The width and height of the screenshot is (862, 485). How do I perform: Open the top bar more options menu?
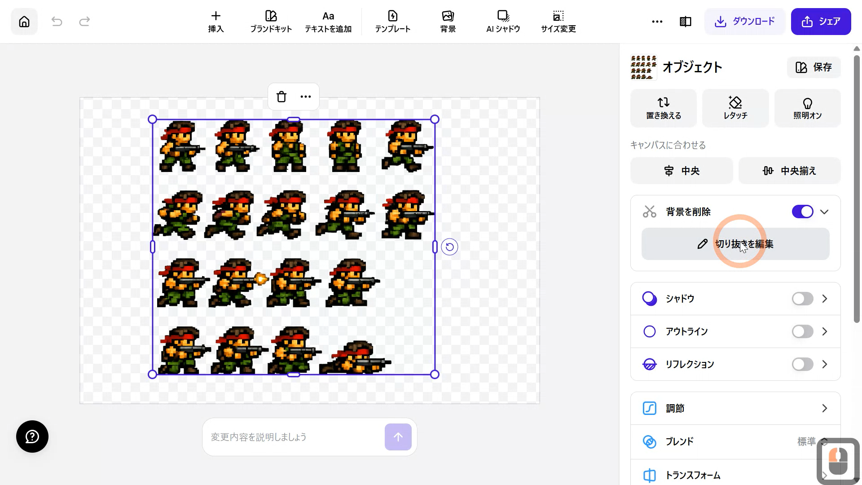(x=657, y=22)
